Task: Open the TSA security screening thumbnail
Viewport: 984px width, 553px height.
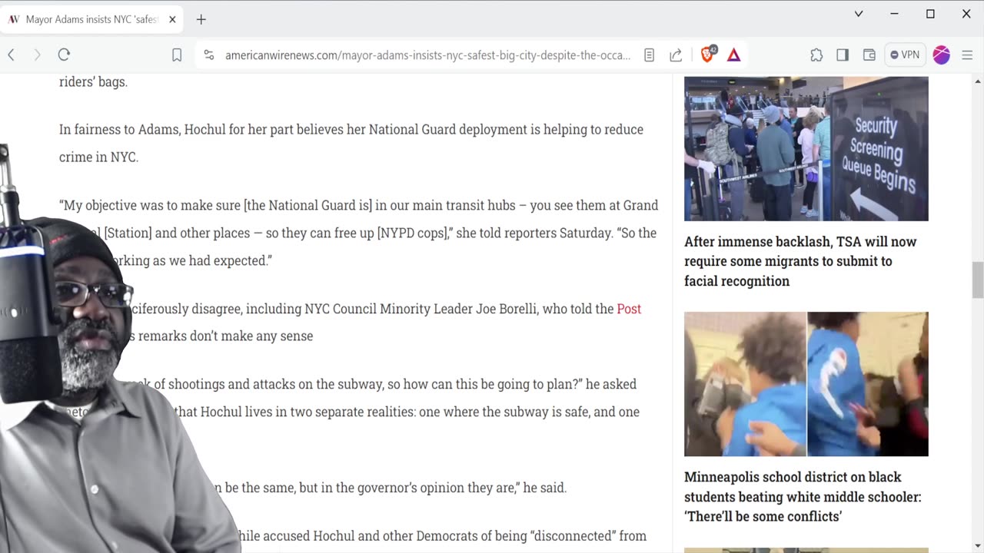Action: pyautogui.click(x=806, y=149)
